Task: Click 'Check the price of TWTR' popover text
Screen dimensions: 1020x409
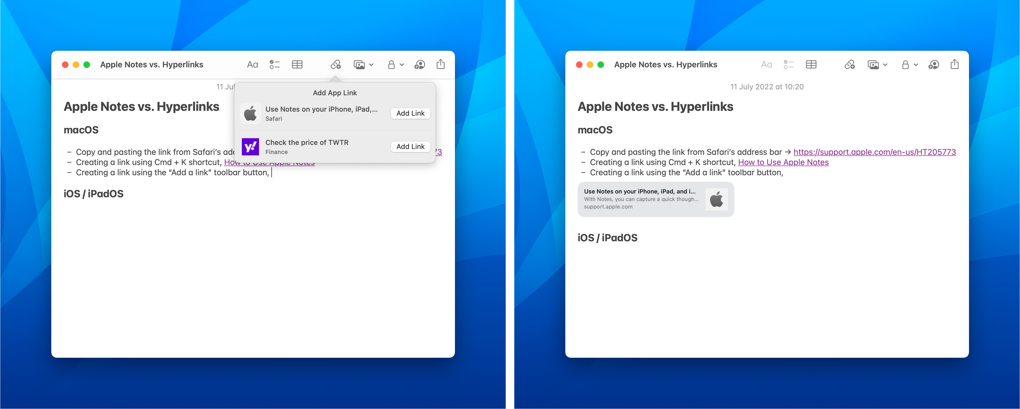Action: coord(307,143)
